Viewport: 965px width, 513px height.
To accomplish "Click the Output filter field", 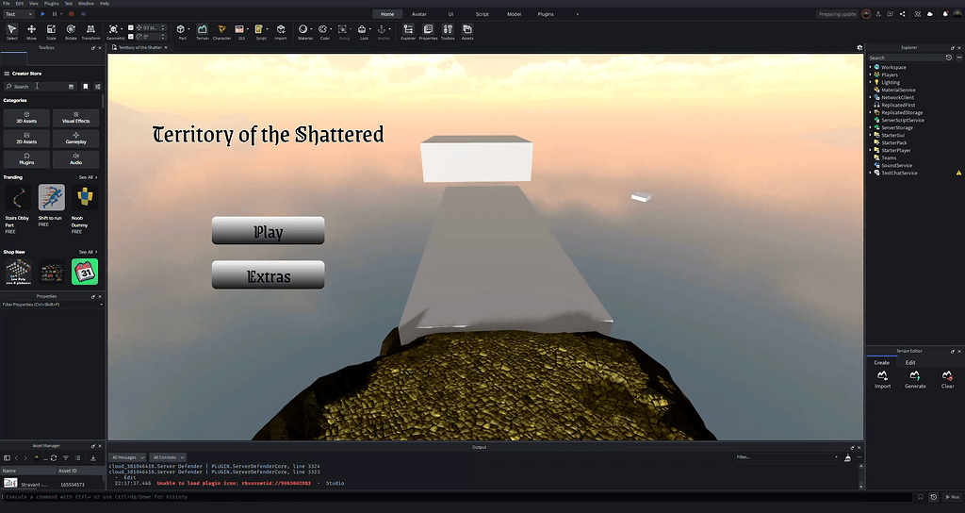I will 787,457.
